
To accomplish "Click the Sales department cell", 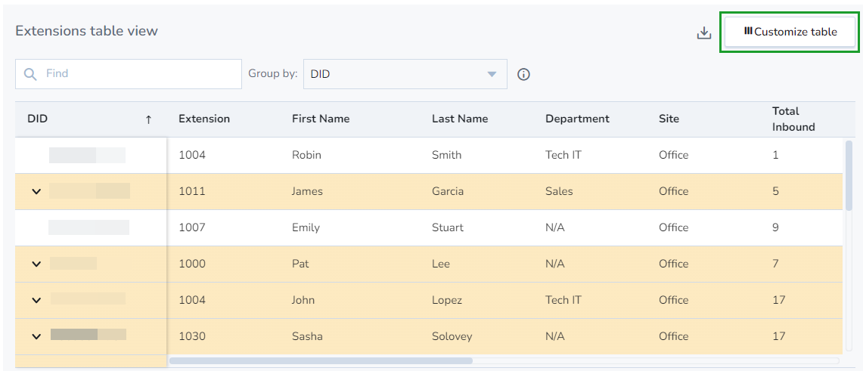I will point(559,191).
